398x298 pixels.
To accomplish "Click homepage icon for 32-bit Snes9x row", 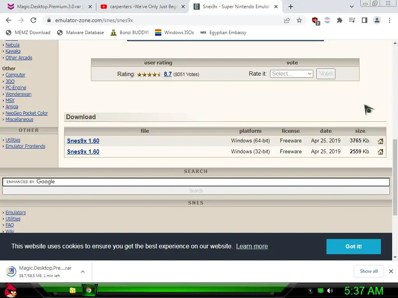I will click(380, 152).
